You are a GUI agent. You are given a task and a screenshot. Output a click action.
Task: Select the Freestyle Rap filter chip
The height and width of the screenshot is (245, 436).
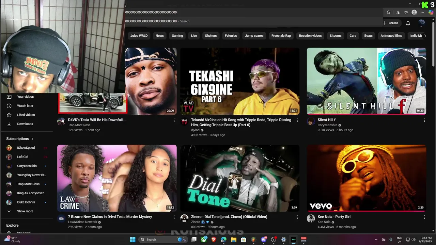(281, 36)
